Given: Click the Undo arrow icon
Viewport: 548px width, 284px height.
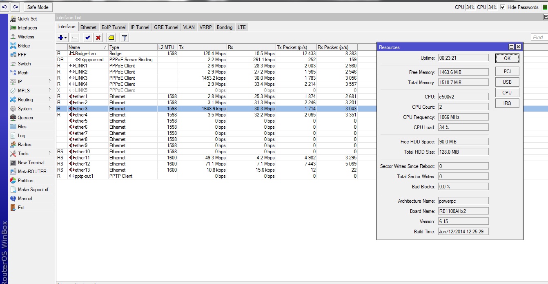Looking at the screenshot, I should tap(4, 7).
